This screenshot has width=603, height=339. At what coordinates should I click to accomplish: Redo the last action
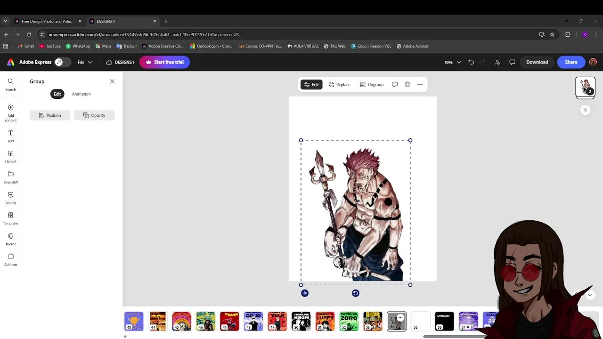[x=482, y=62]
